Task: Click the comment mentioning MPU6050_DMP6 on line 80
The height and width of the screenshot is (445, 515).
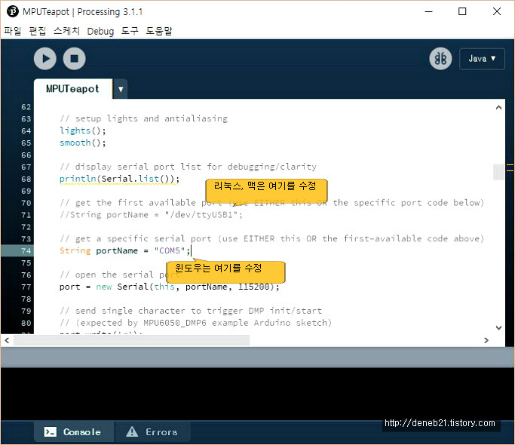Action: [196, 323]
